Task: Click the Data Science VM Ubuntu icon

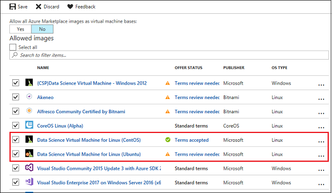Action: (x=29, y=154)
